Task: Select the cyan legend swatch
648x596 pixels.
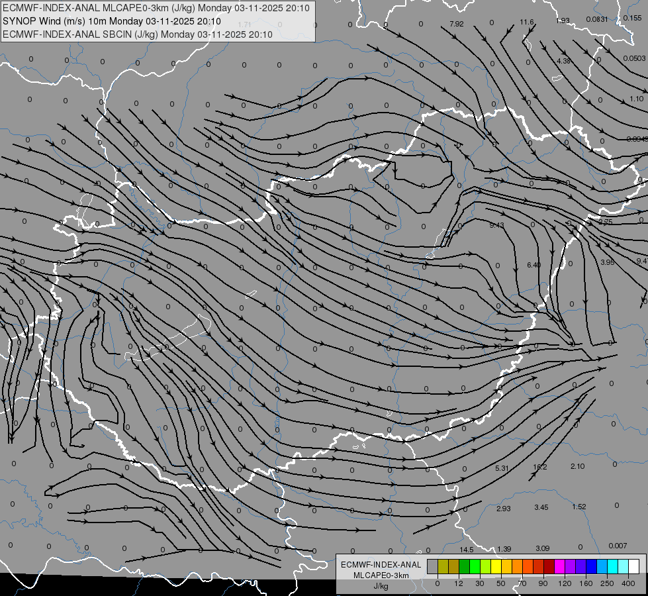Action: pos(612,567)
